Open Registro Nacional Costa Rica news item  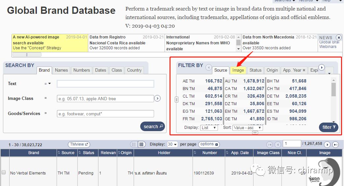pos(126,43)
